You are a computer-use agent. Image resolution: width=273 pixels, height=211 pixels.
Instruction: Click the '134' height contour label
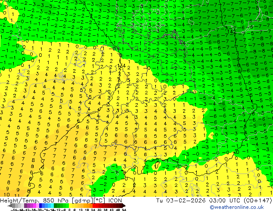(x=121, y=66)
